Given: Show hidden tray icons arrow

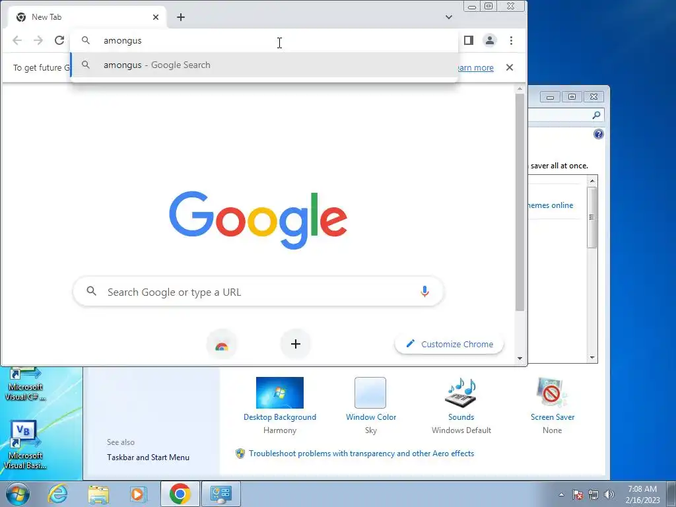Looking at the screenshot, I should click(561, 494).
